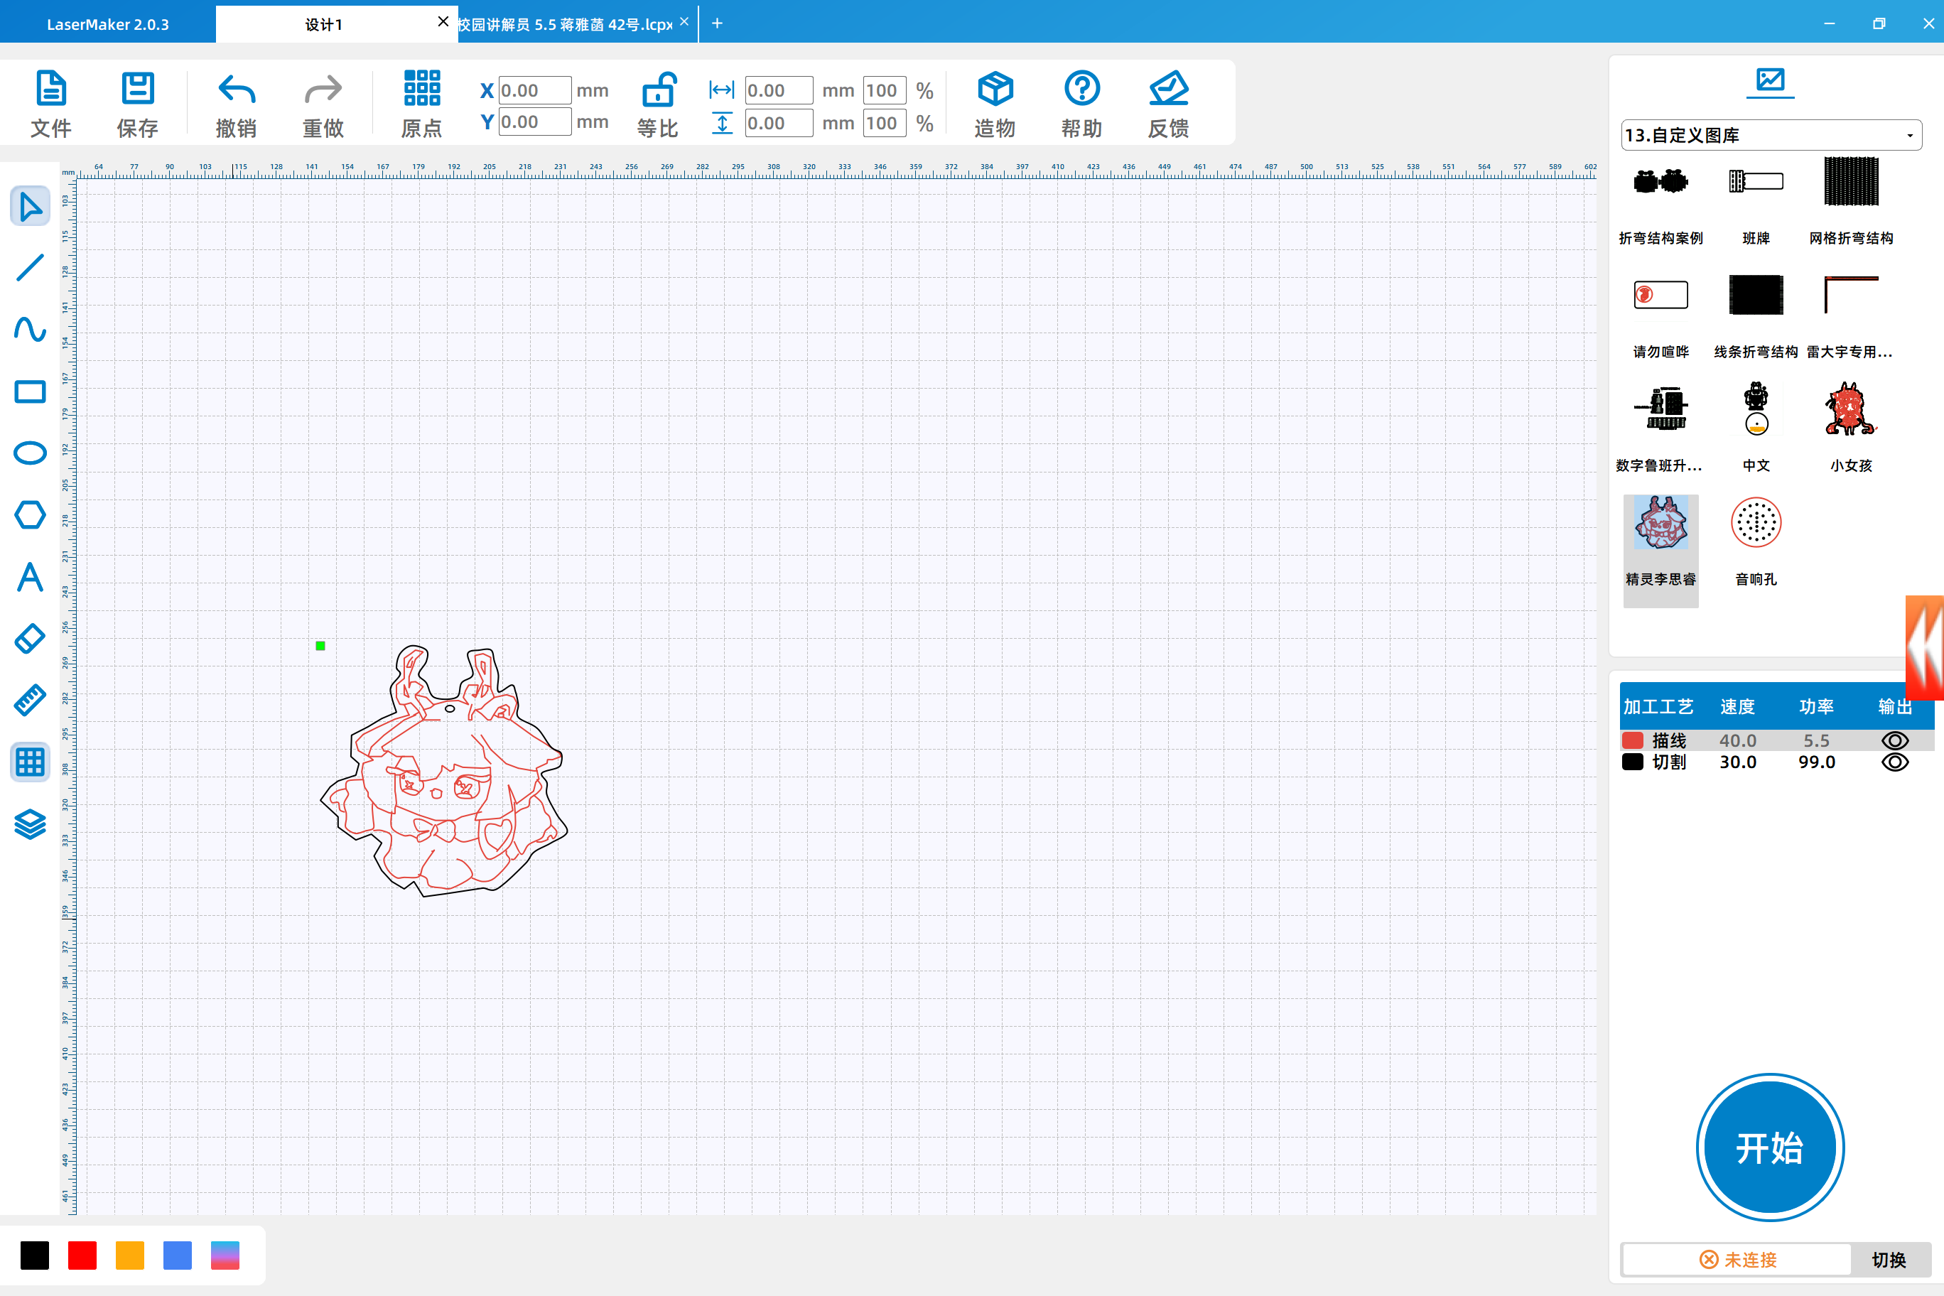Collapse the right panel with red arrows
The width and height of the screenshot is (1944, 1296).
(1925, 647)
